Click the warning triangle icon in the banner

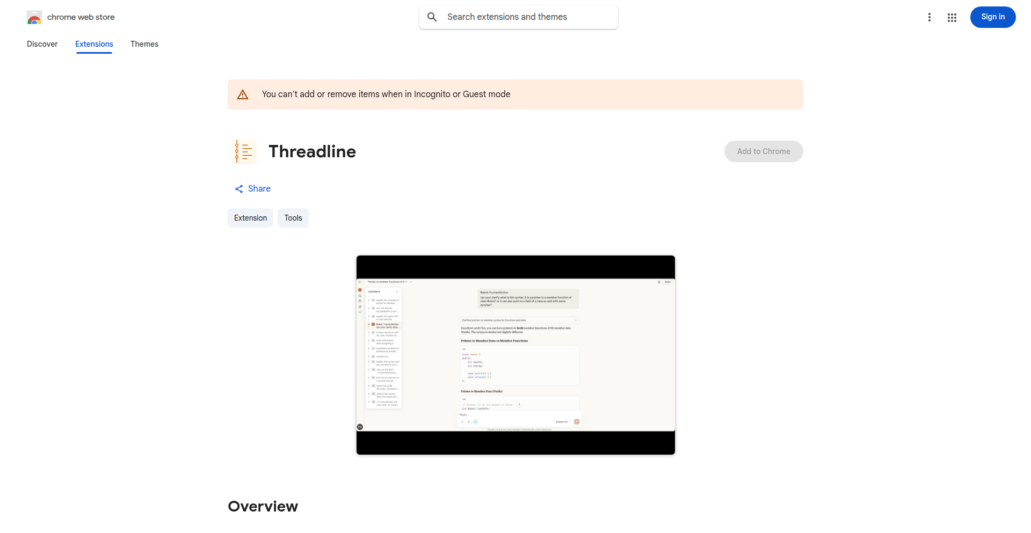(243, 94)
